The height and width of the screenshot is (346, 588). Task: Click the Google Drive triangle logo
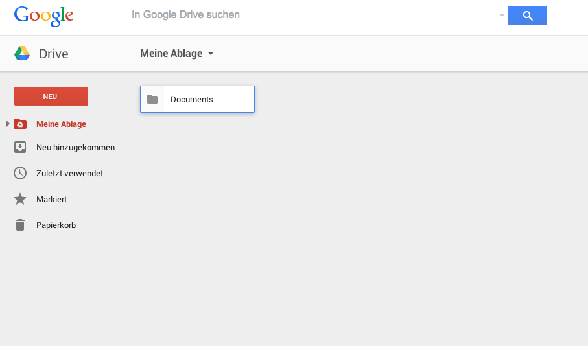[x=22, y=53]
